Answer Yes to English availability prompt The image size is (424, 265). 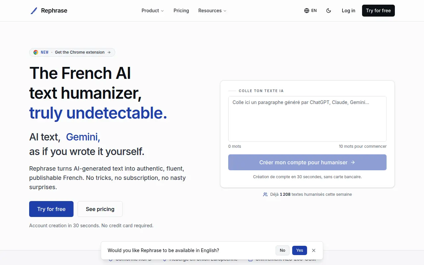coord(299,250)
